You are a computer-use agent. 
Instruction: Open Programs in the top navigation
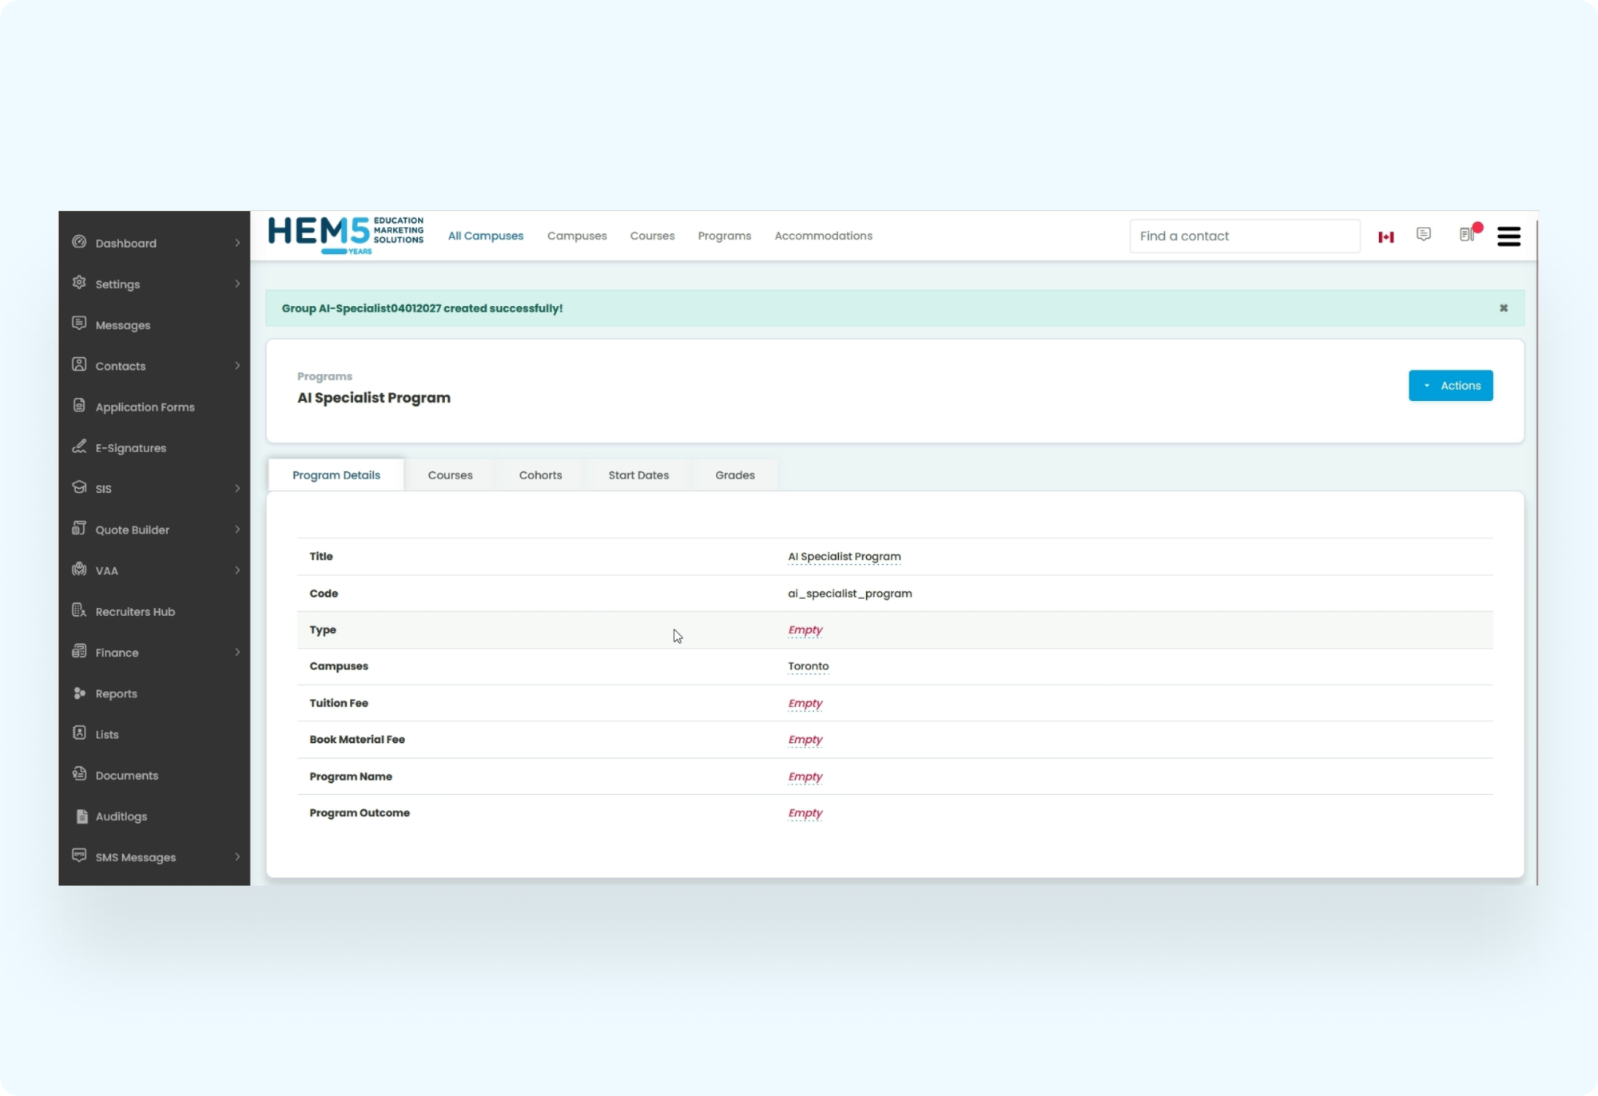tap(724, 236)
